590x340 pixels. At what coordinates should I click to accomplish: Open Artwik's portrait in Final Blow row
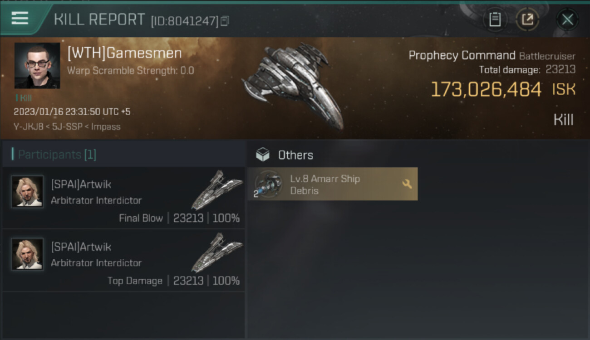point(27,192)
